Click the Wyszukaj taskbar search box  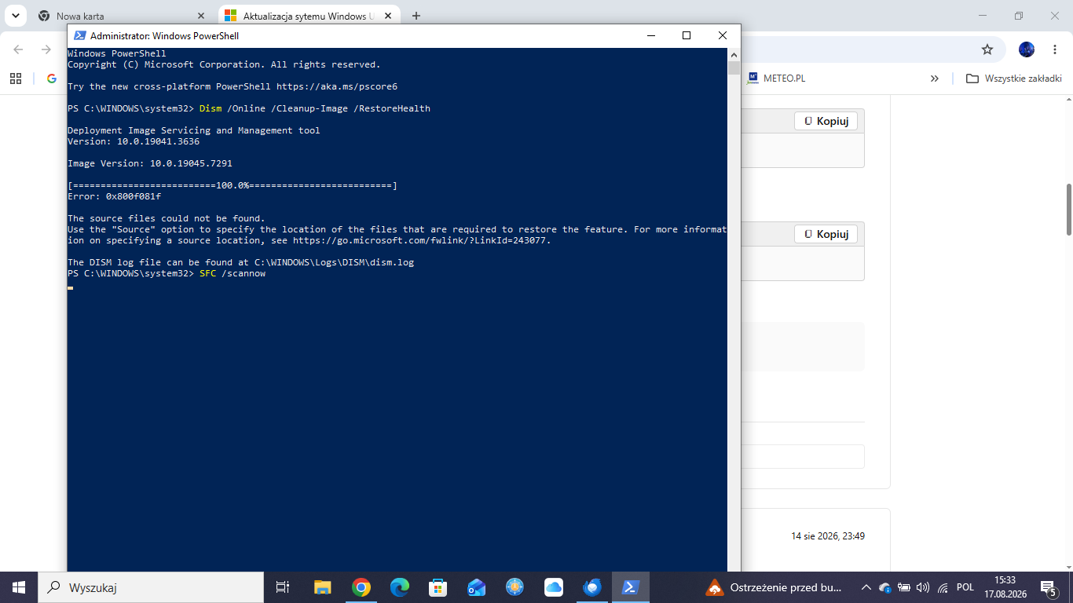tap(150, 587)
